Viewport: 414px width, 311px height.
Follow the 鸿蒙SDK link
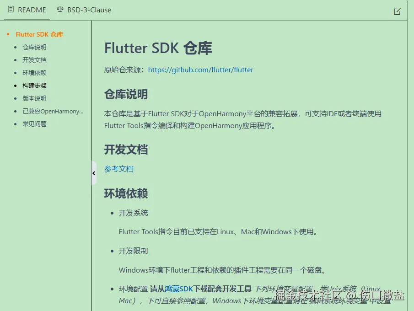[179, 289]
